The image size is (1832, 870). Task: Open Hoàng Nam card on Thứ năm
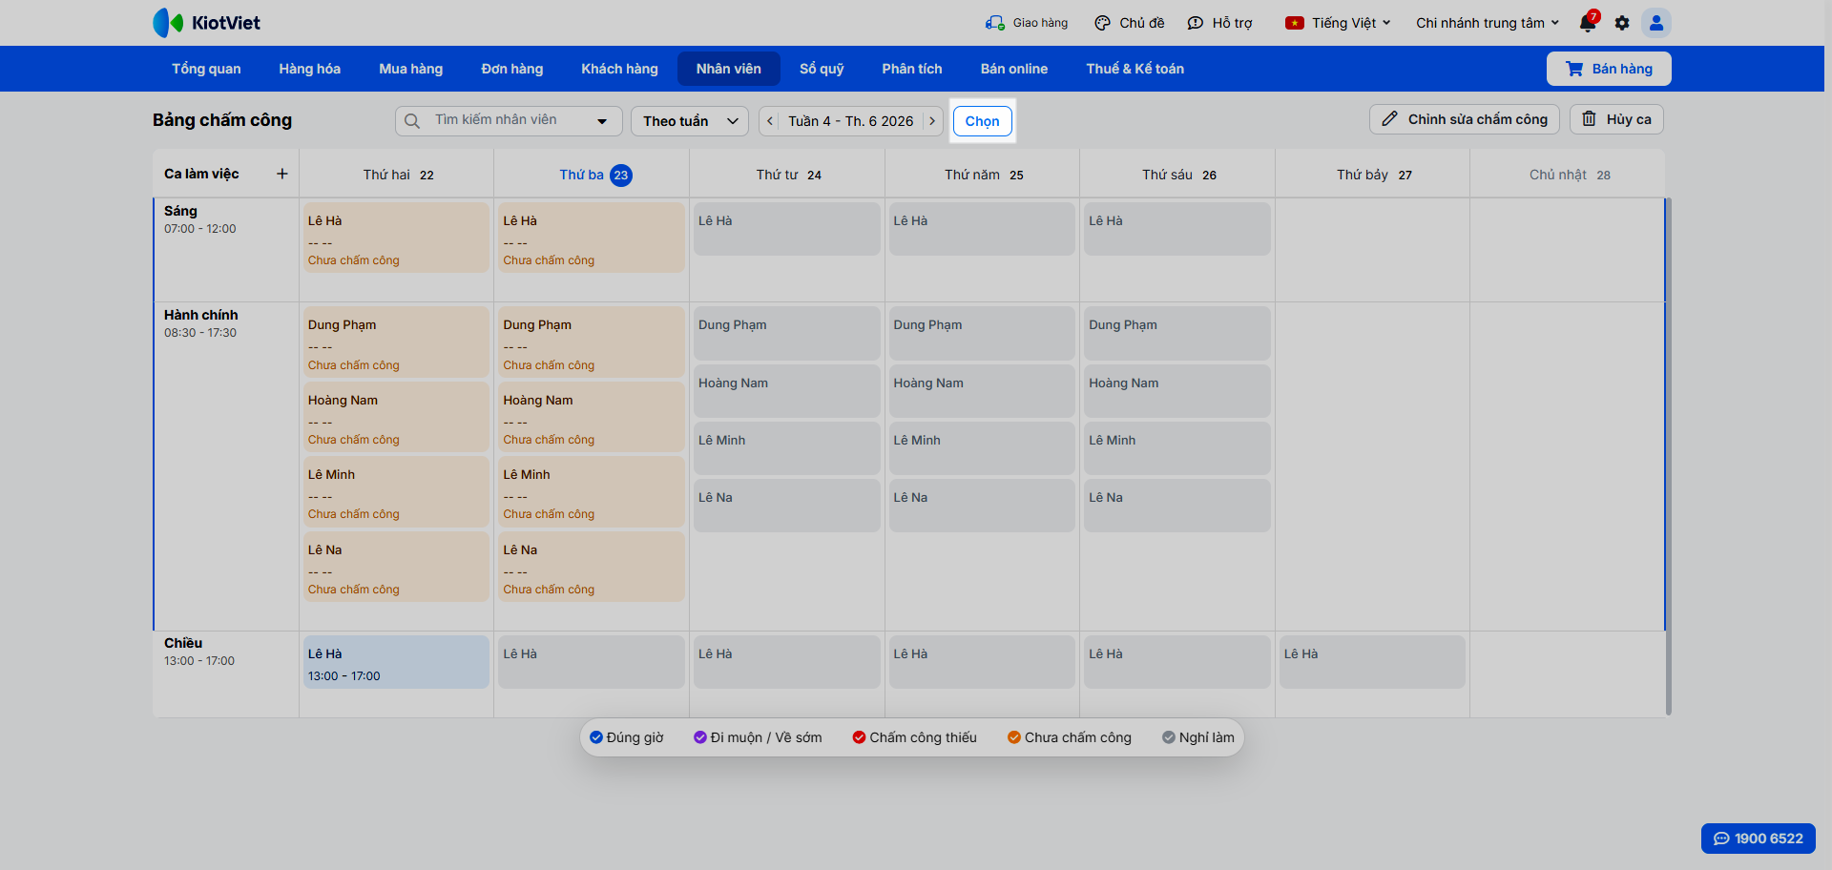[982, 391]
